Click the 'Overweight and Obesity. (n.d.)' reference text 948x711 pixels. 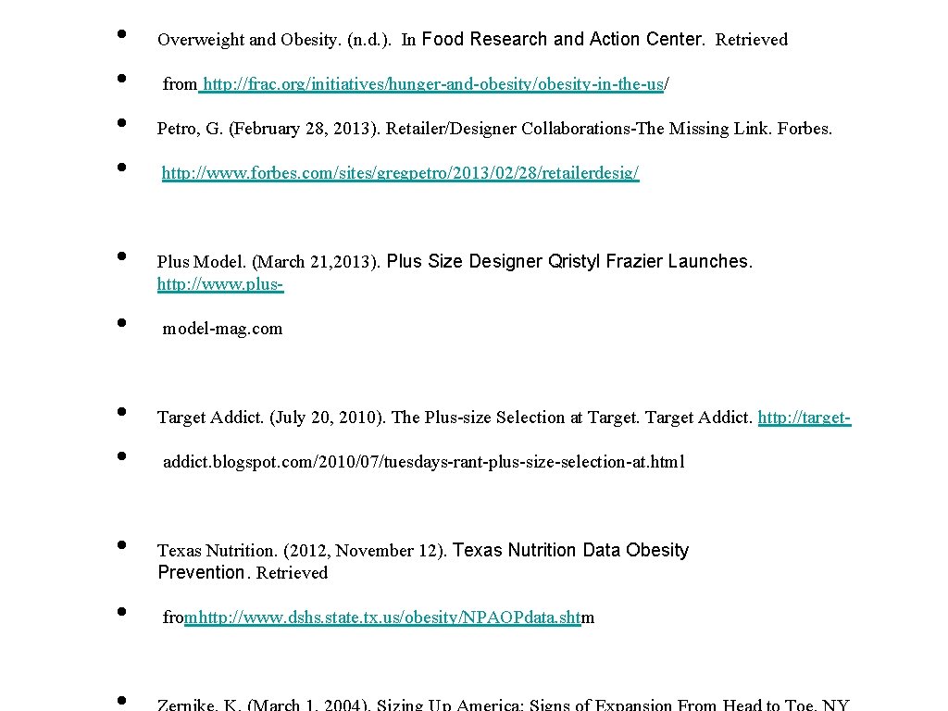click(x=274, y=40)
